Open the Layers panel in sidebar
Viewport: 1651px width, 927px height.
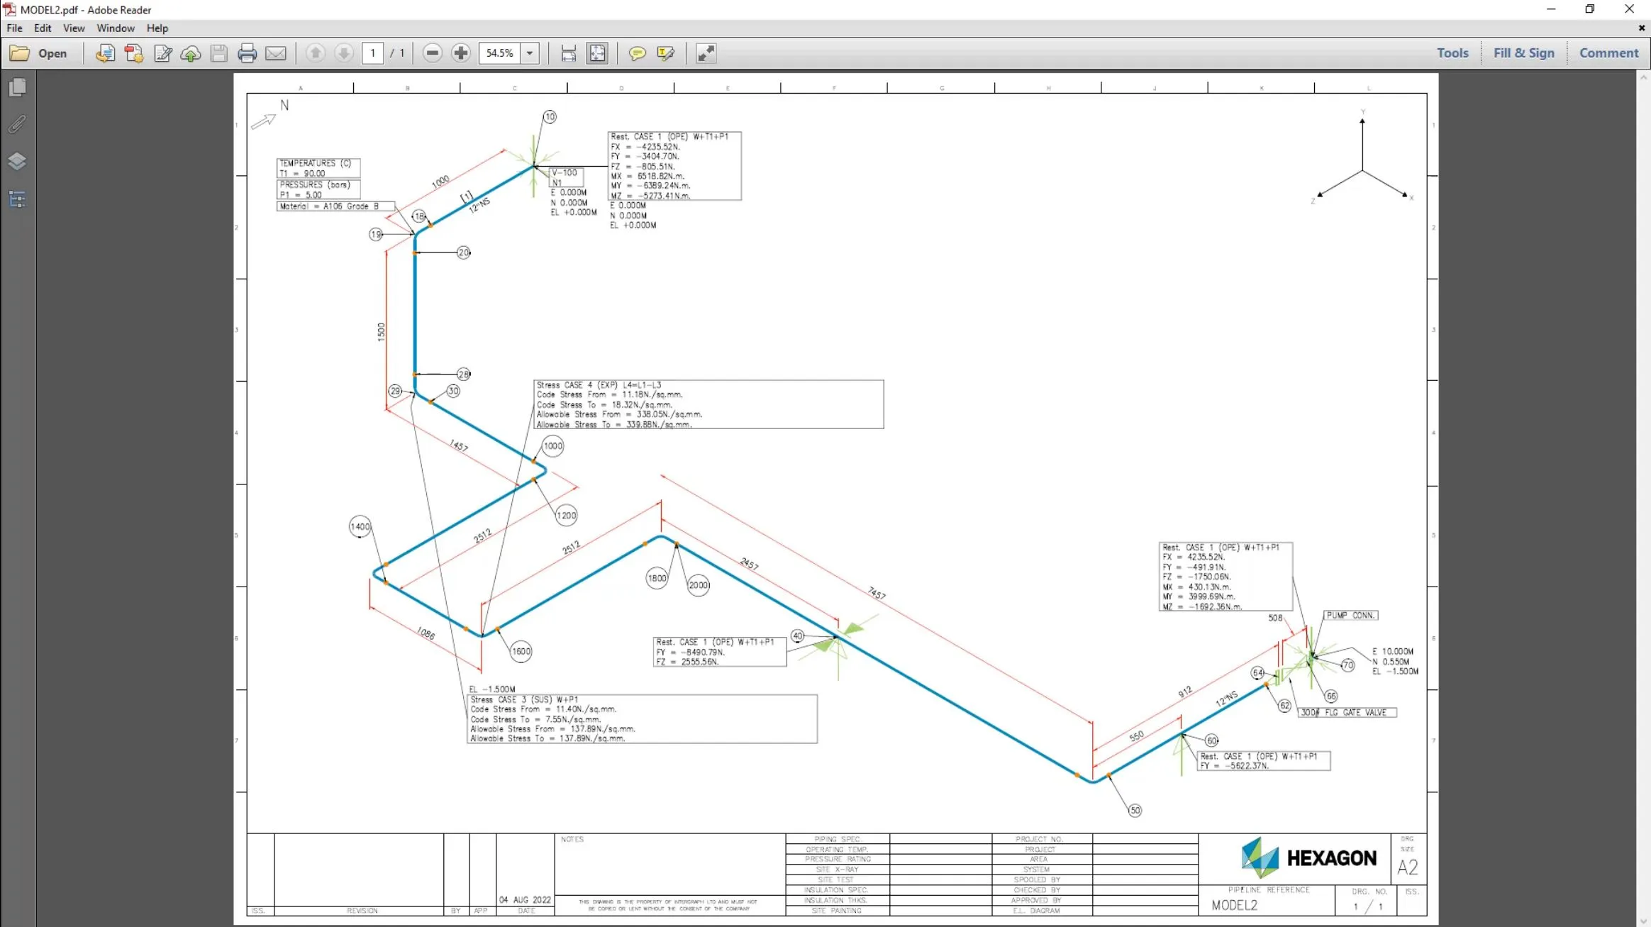point(17,162)
